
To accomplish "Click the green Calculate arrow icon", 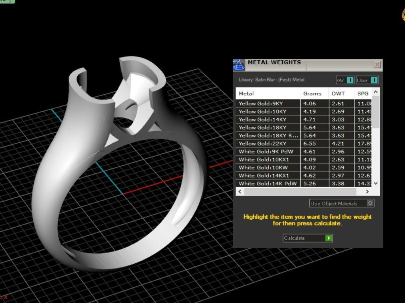I will 328,238.
